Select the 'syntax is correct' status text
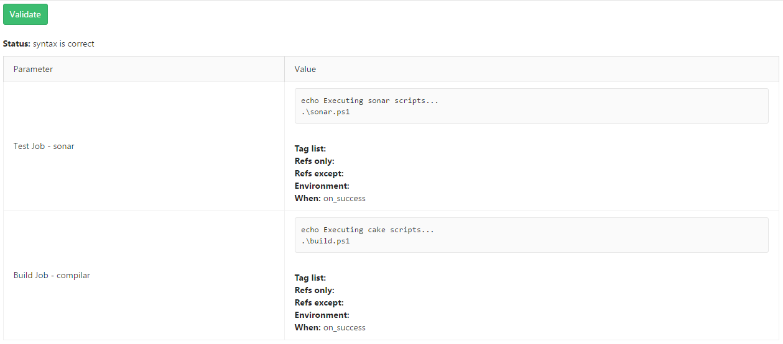 click(63, 44)
